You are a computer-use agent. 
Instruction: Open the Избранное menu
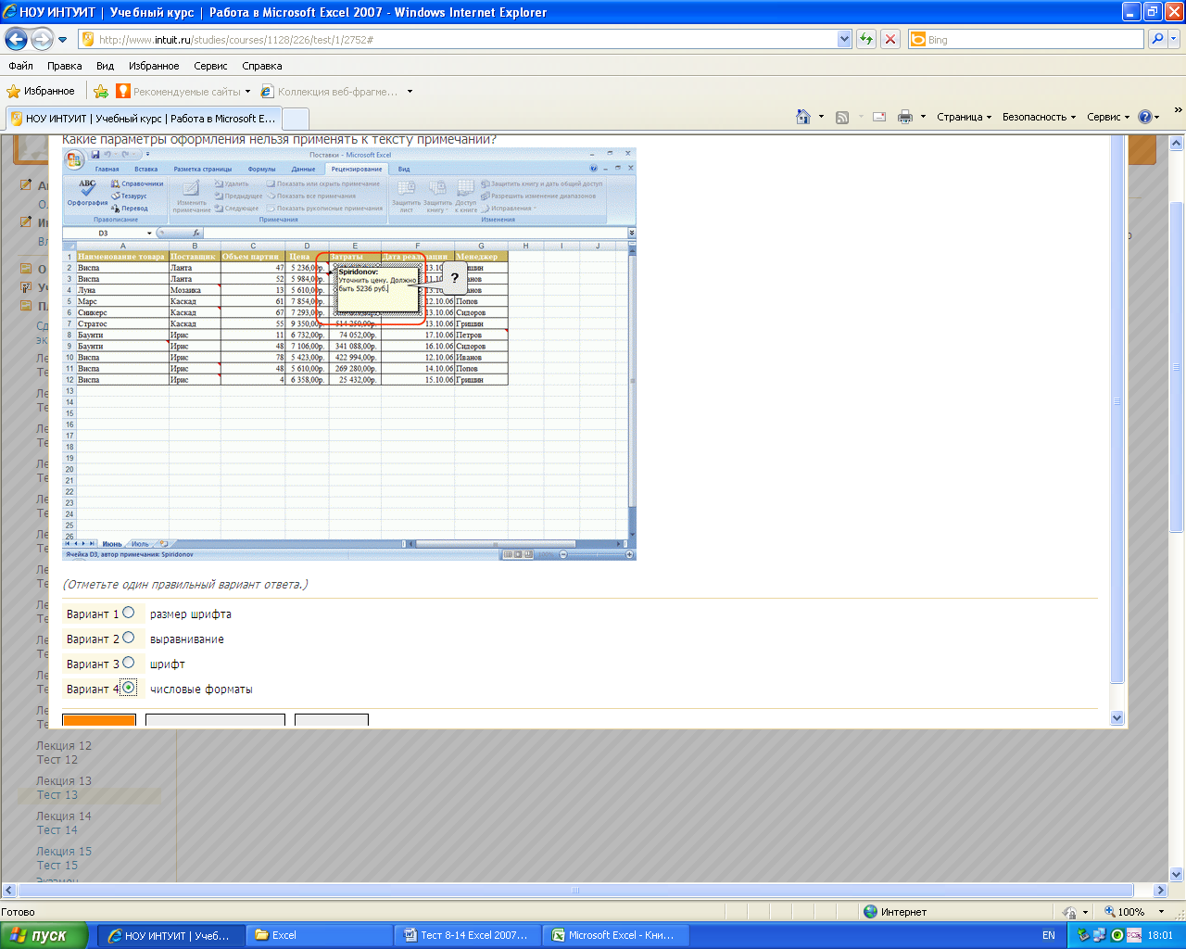(154, 66)
